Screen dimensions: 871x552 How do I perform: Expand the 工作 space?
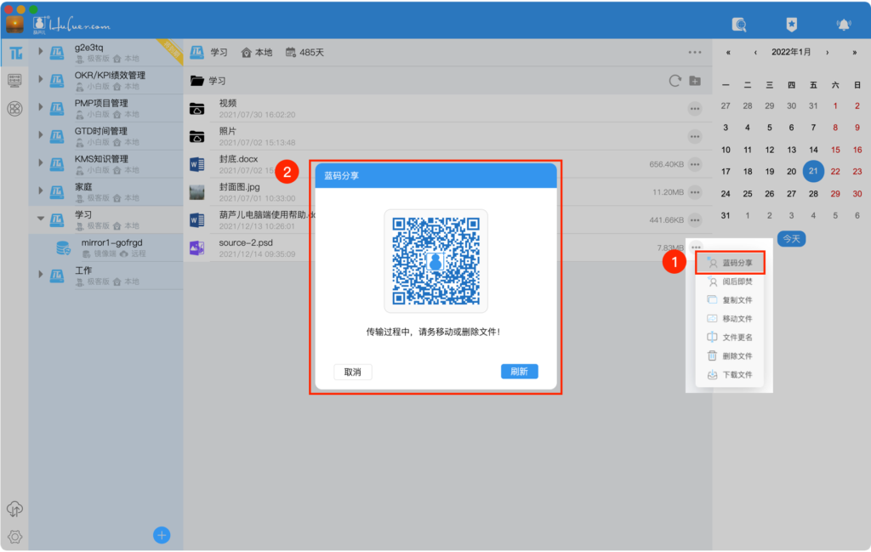[x=41, y=274]
